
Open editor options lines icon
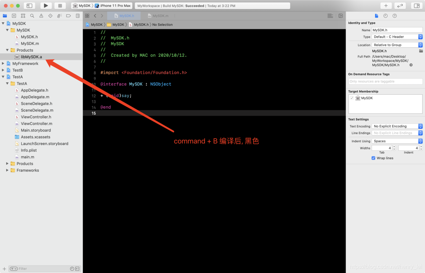tap(330, 16)
